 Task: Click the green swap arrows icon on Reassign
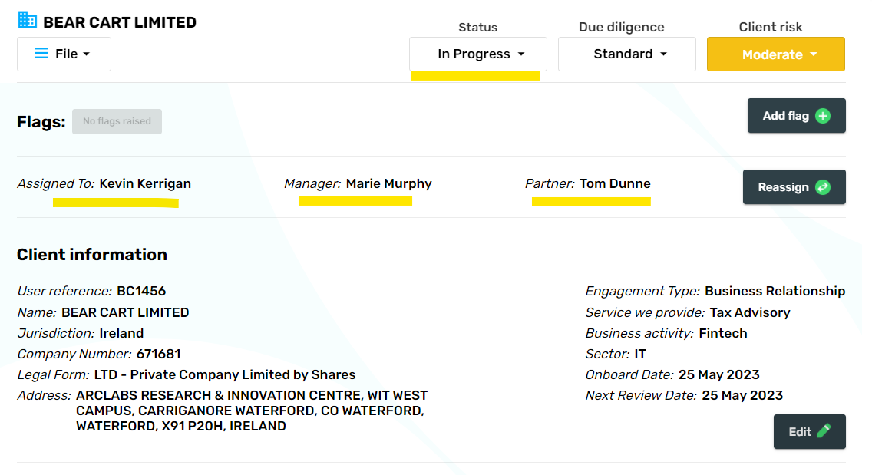point(823,187)
